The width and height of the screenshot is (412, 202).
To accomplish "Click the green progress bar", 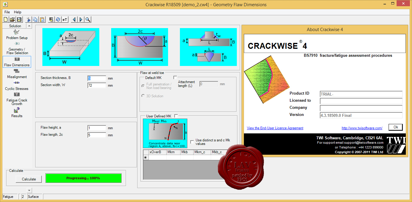I will [83, 178].
